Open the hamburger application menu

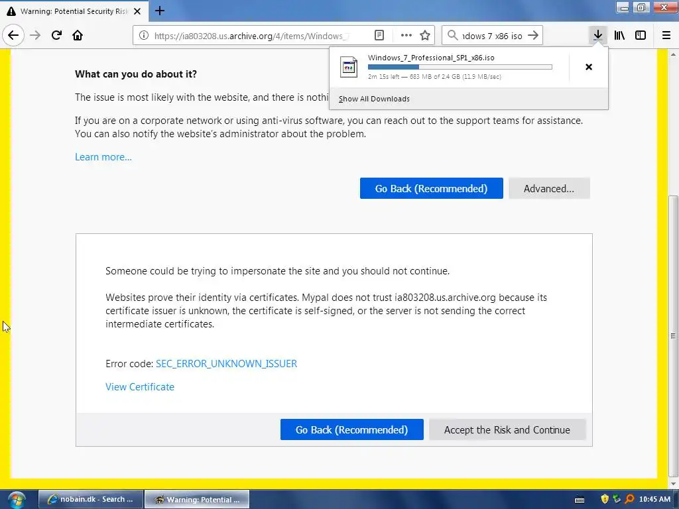(x=666, y=35)
